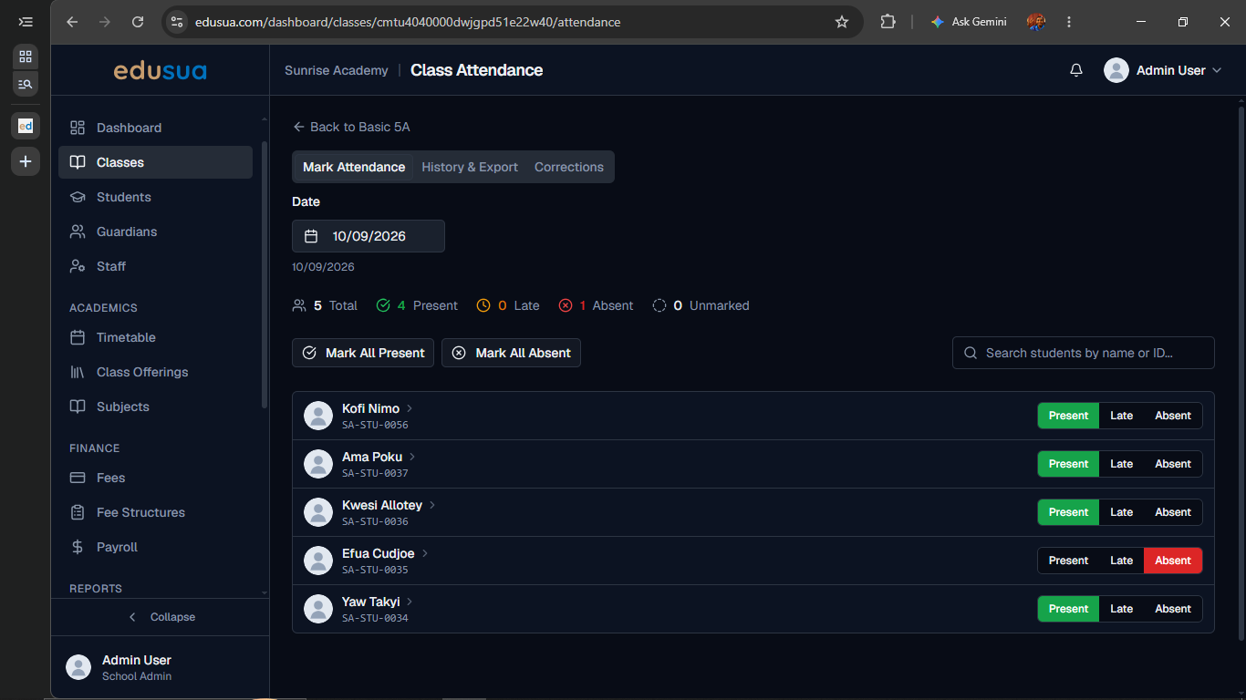Click Mark All Absent button
Viewport: 1246px width, 700px height.
[x=511, y=353]
